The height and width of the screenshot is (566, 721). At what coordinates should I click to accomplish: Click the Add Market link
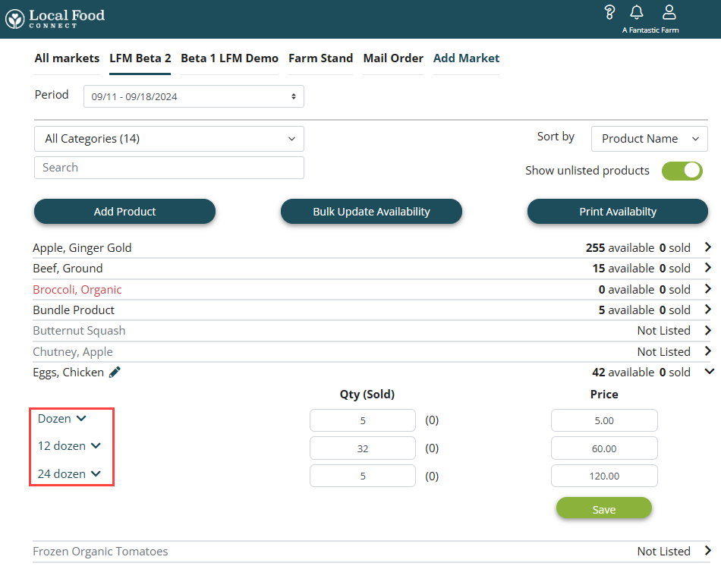466,58
